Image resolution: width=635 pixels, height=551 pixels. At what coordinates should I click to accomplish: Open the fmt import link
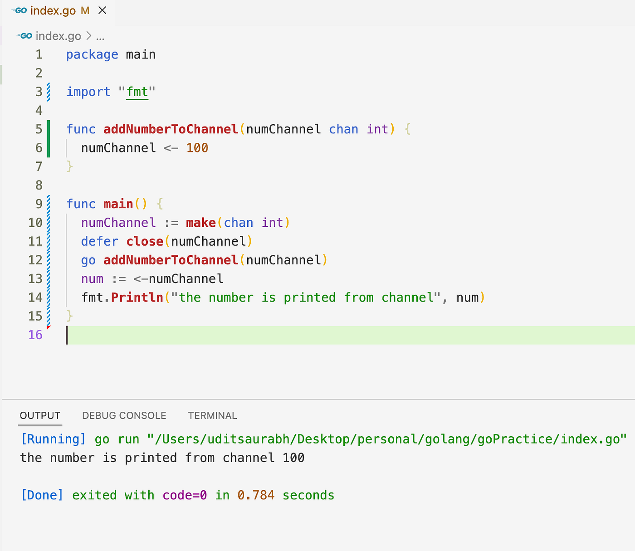[137, 92]
